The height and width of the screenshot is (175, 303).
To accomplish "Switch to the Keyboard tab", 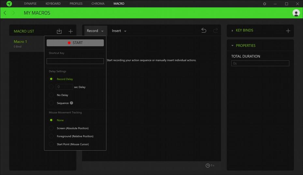I will (53, 4).
